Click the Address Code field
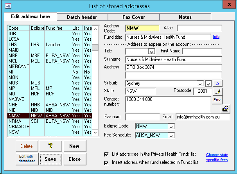The image size is (237, 174). (x=142, y=28)
